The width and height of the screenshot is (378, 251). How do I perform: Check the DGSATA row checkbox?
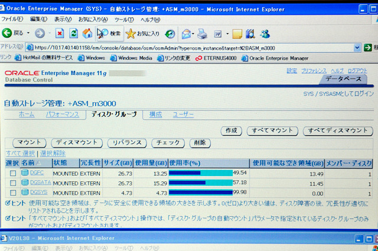13,183
